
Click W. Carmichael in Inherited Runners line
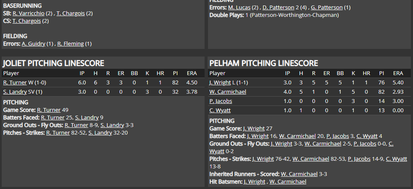click(299, 174)
